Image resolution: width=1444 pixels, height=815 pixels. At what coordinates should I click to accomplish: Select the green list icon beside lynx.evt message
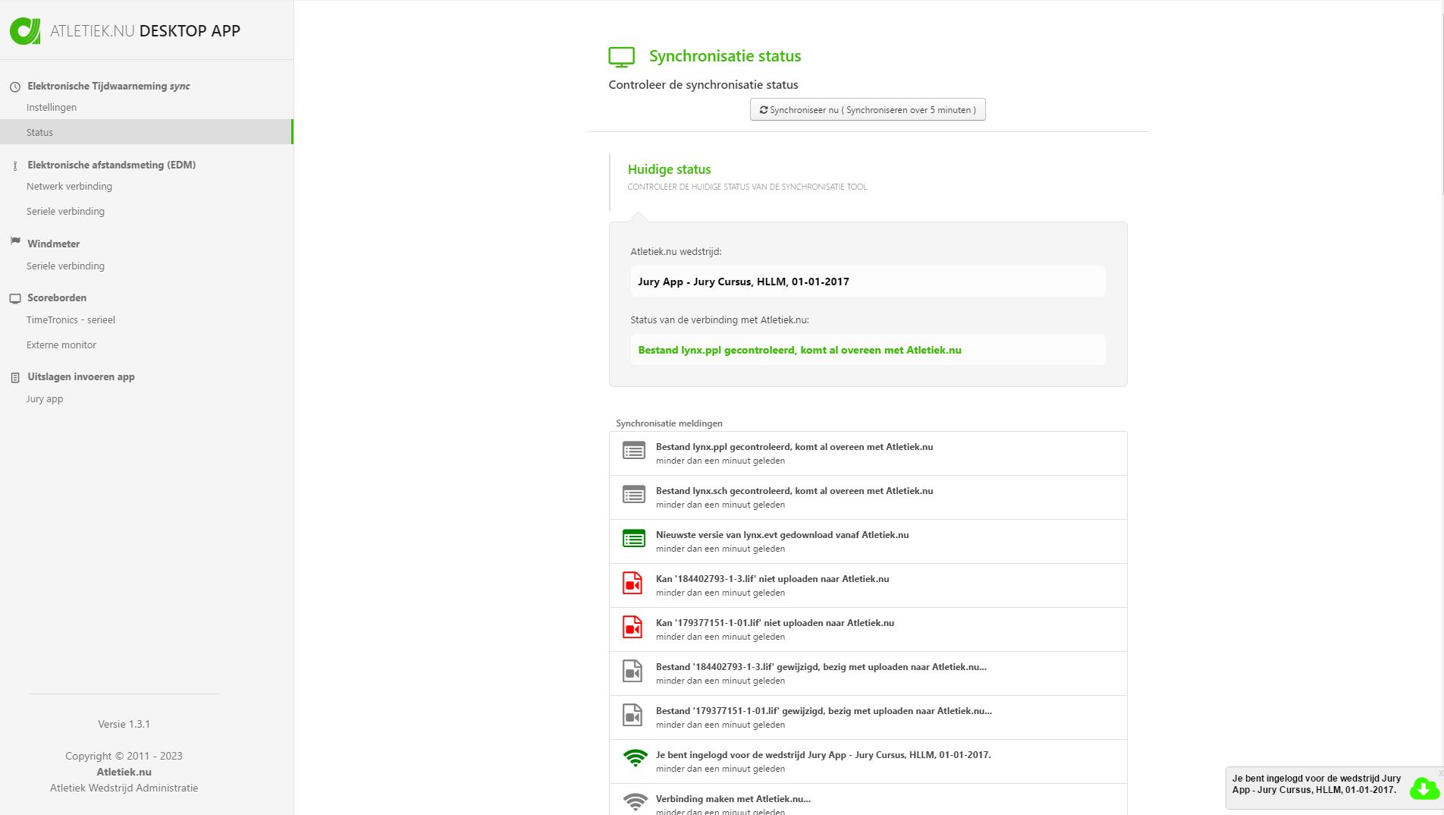click(x=633, y=539)
